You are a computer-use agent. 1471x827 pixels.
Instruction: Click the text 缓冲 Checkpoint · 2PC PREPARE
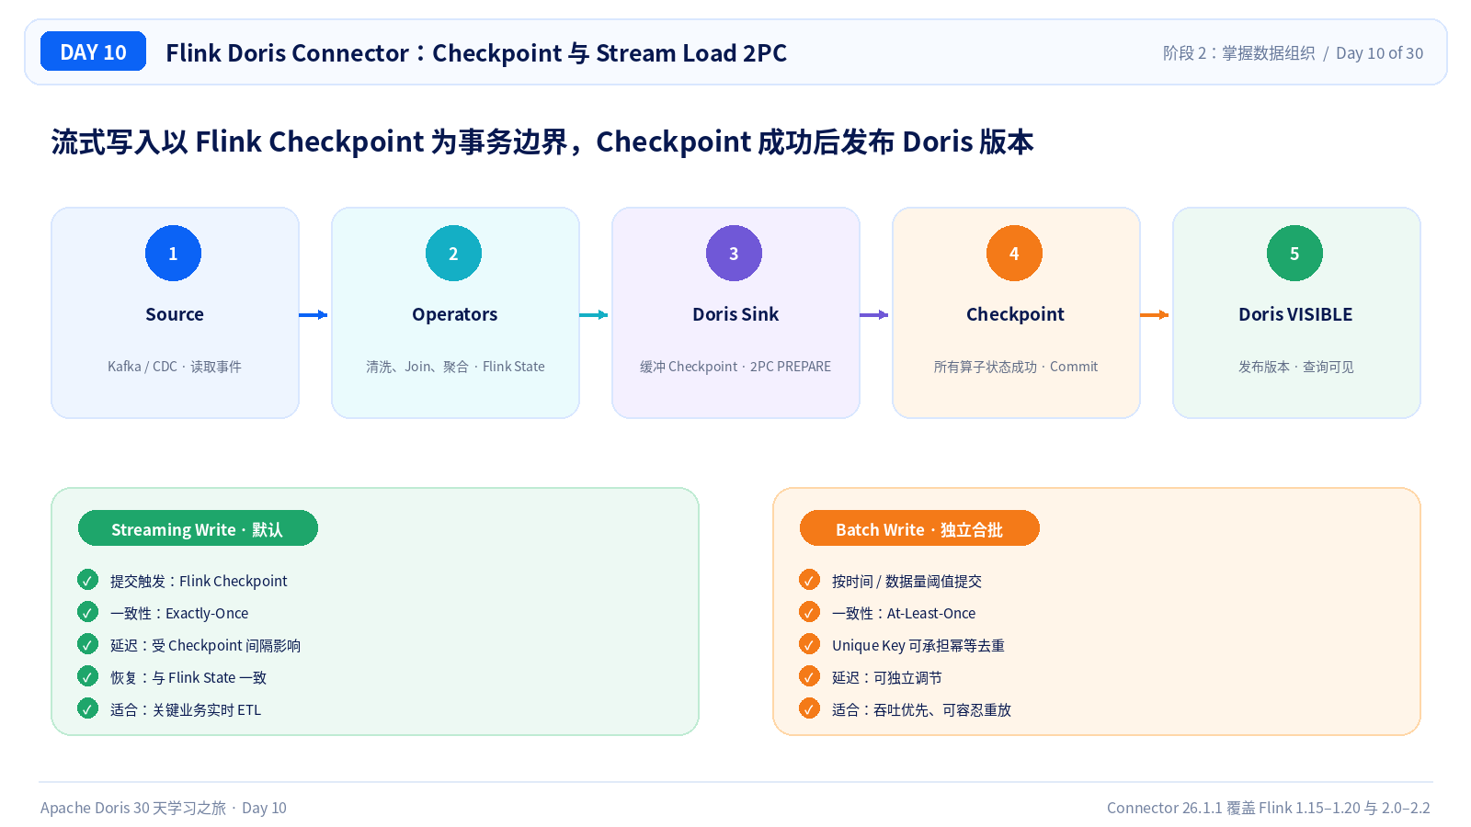735,367
